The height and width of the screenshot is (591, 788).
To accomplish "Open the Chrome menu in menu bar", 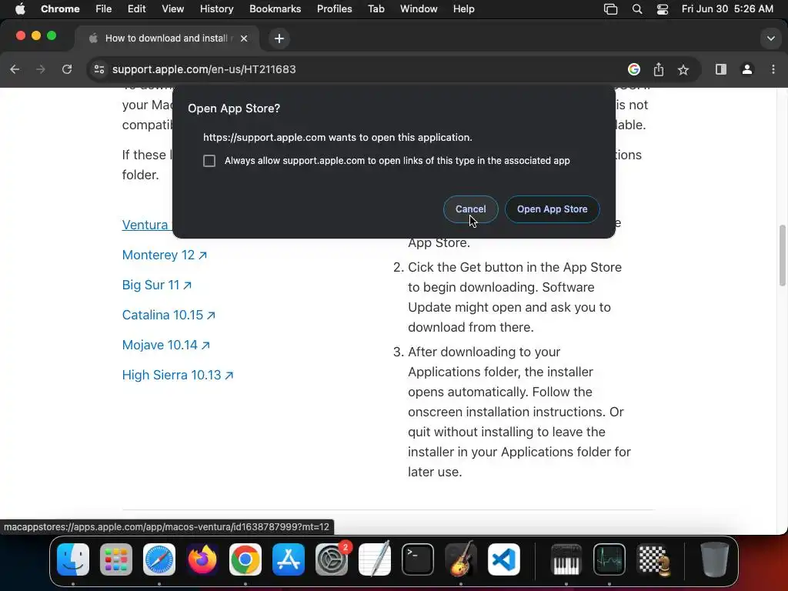I will pos(60,9).
